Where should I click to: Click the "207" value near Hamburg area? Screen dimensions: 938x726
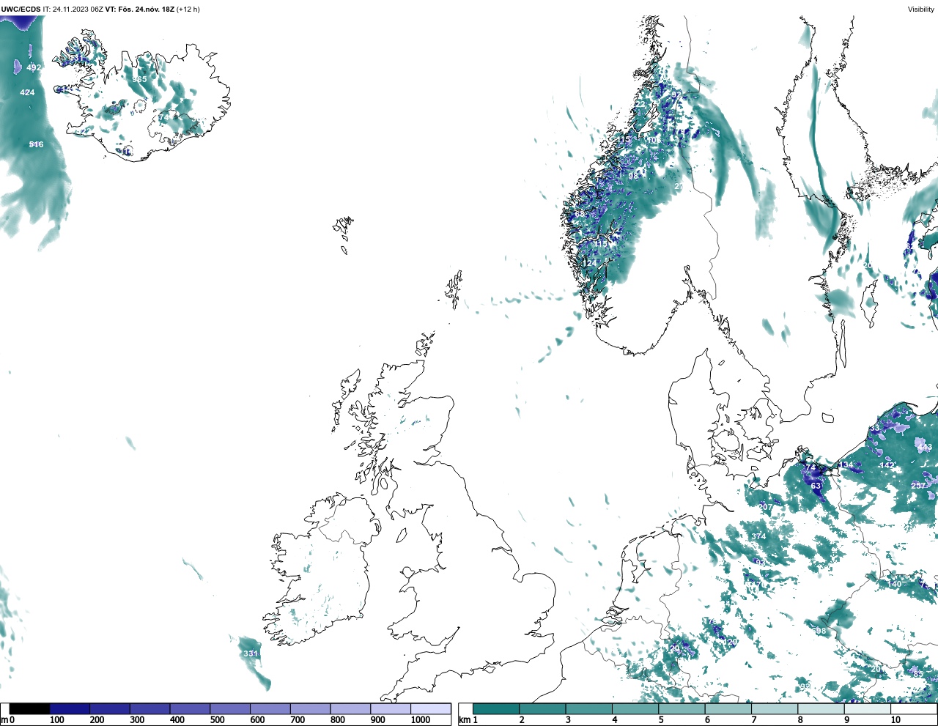point(765,507)
